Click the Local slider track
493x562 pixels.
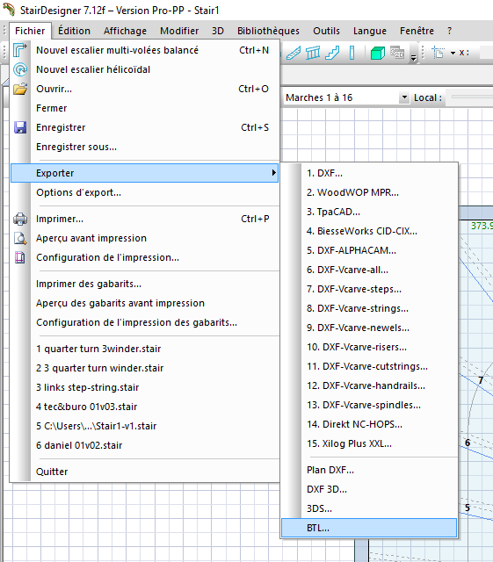[x=472, y=97]
